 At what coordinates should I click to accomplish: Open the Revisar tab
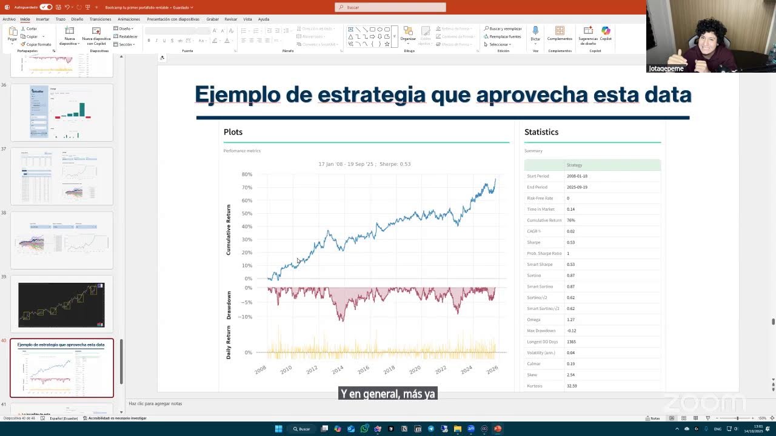pyautogui.click(x=231, y=19)
